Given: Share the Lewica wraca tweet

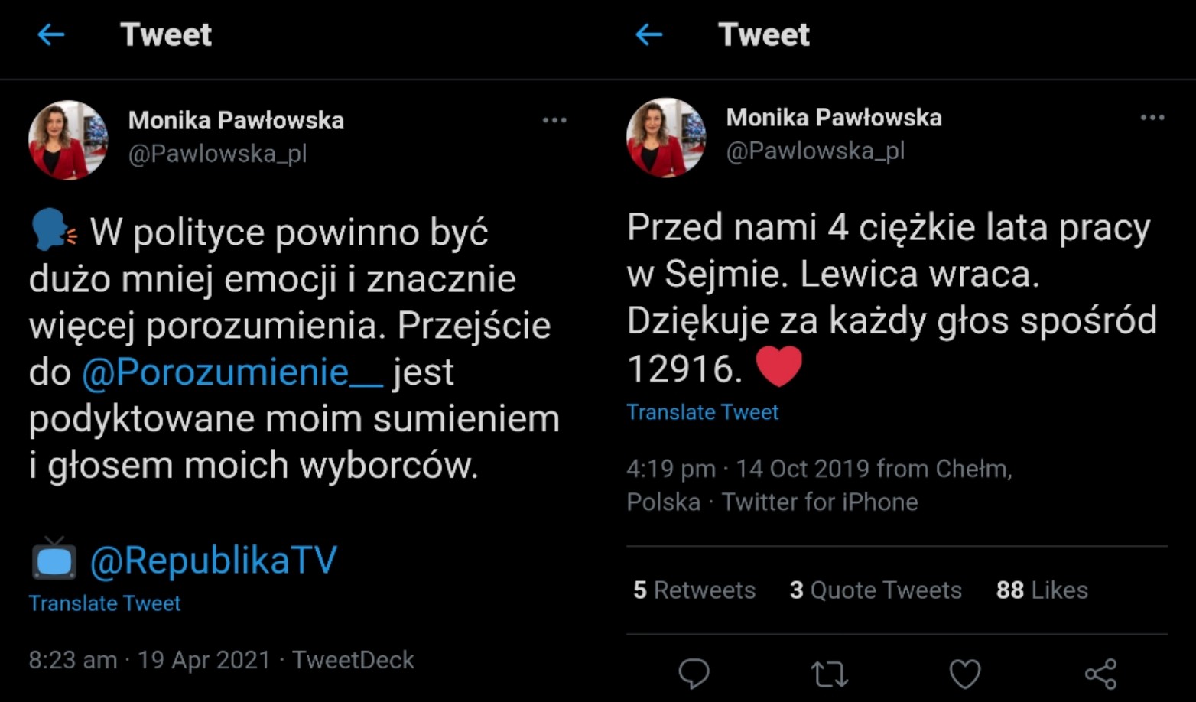Looking at the screenshot, I should pyautogui.click(x=1100, y=674).
